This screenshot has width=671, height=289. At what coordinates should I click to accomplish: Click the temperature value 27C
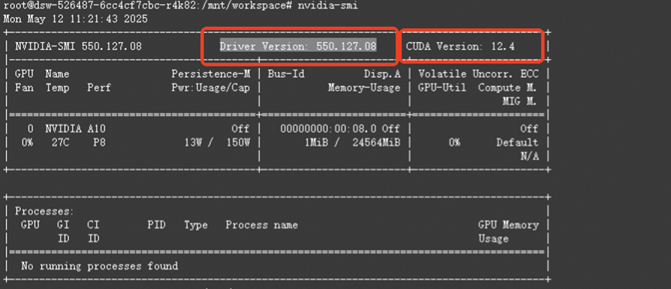(61, 143)
